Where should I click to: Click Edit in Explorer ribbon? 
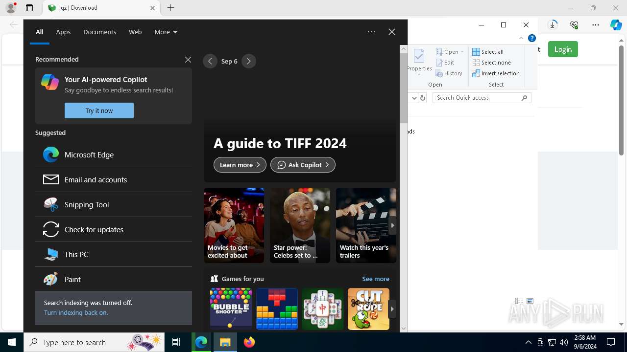[x=445, y=63]
